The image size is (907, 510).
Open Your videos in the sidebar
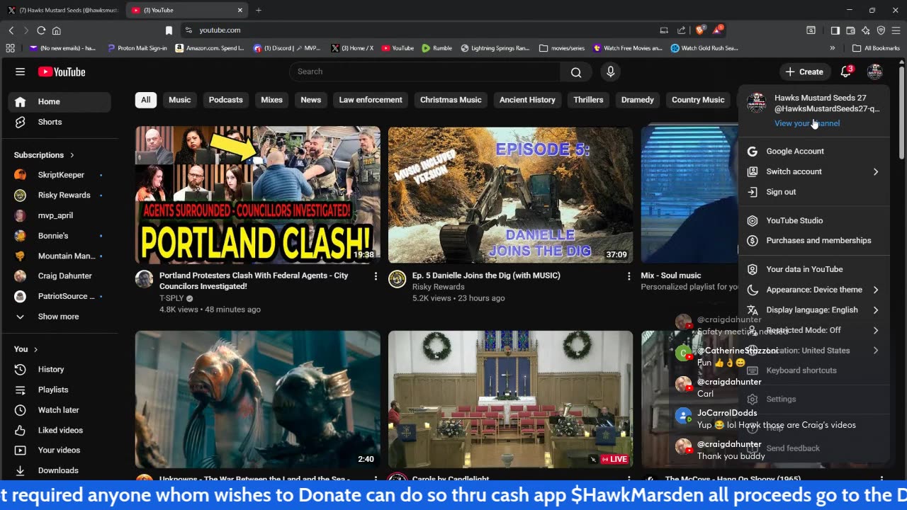59,450
